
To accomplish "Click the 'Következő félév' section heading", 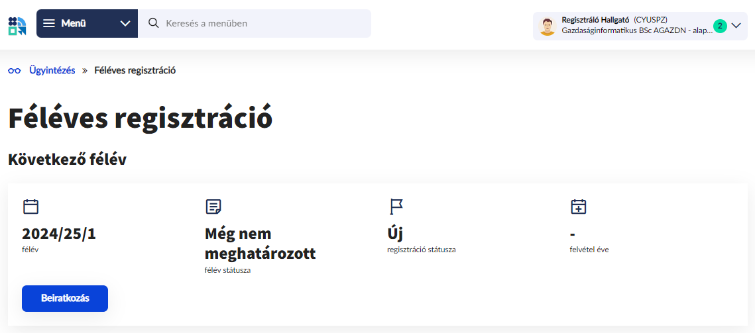I will (x=67, y=160).
